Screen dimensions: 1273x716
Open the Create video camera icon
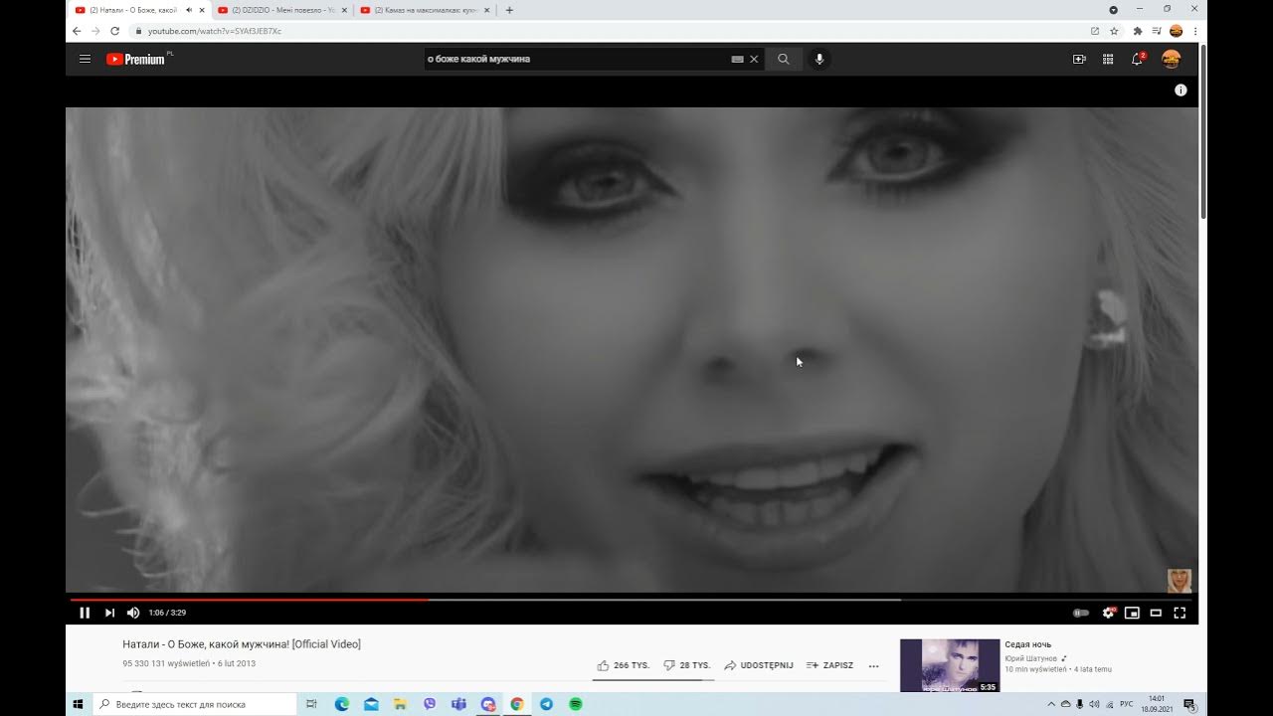1079,60
